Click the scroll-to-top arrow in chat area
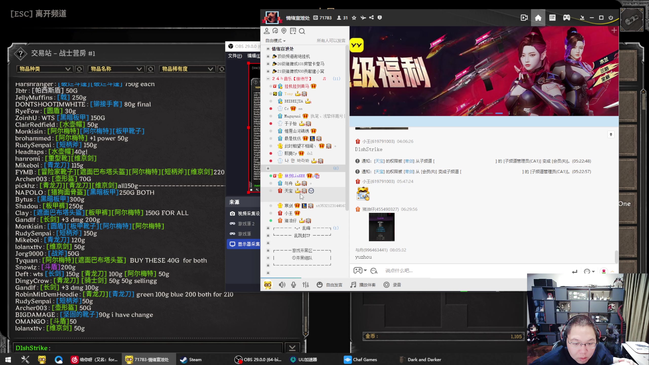The width and height of the screenshot is (649, 365). click(611, 134)
